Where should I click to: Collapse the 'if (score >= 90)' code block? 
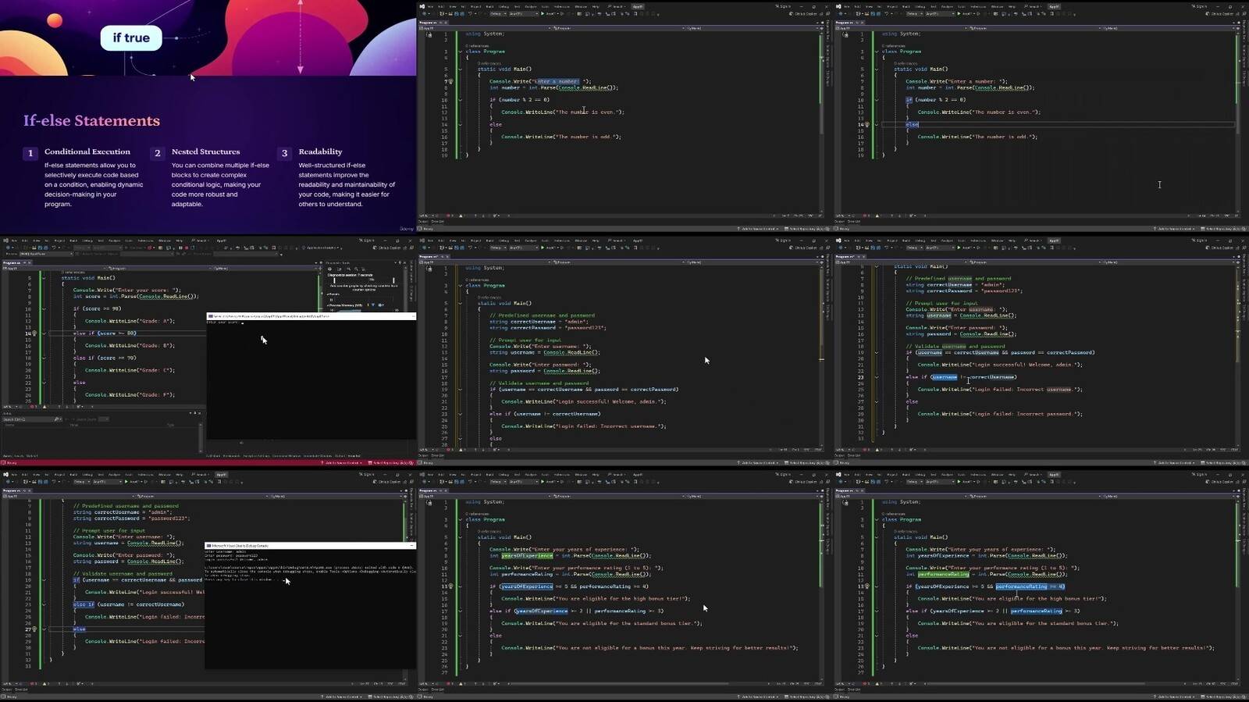[44, 308]
